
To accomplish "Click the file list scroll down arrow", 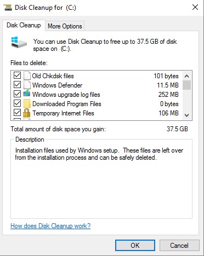I will [186, 115].
